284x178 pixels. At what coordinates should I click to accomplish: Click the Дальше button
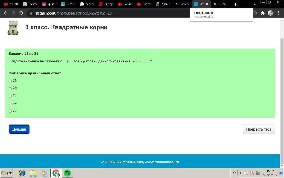19,129
